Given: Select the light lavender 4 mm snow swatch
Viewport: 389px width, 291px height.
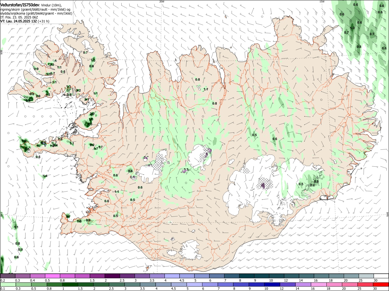Looking at the screenshot, I should pyautogui.click(x=172, y=276).
